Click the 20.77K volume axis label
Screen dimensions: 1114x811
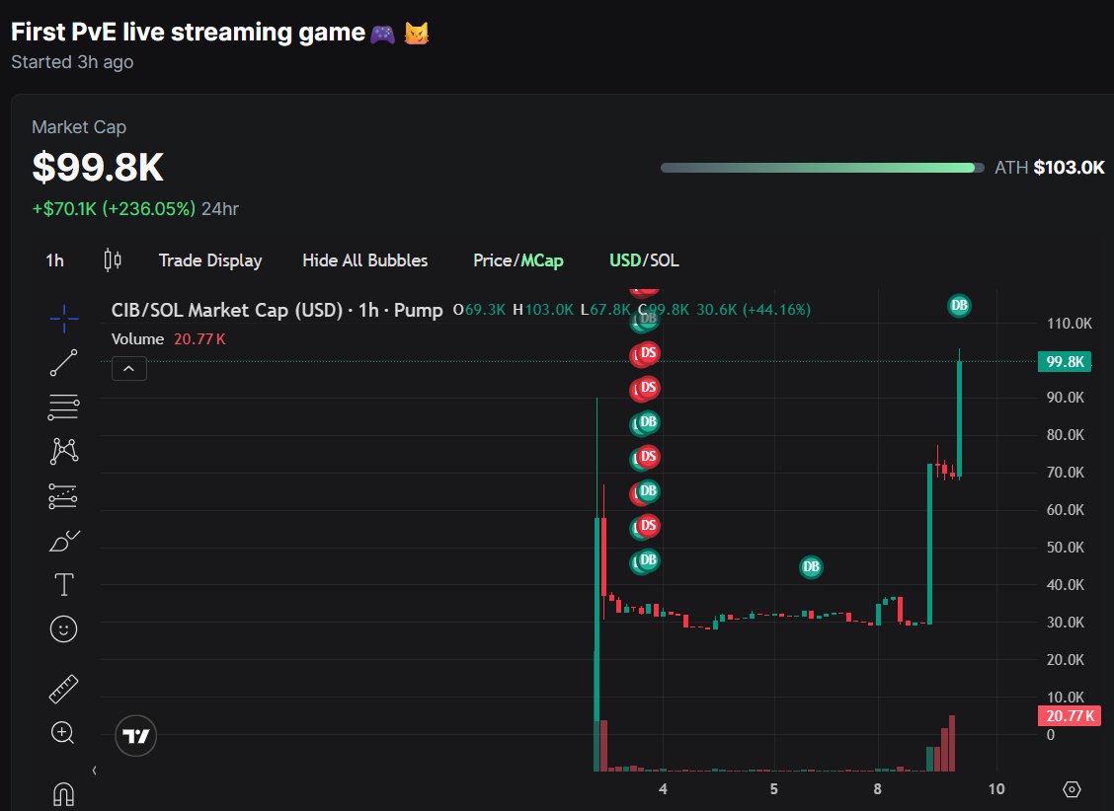coord(1070,715)
